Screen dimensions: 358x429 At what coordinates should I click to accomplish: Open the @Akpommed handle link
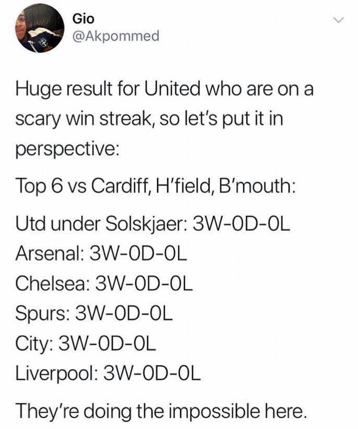click(x=115, y=36)
